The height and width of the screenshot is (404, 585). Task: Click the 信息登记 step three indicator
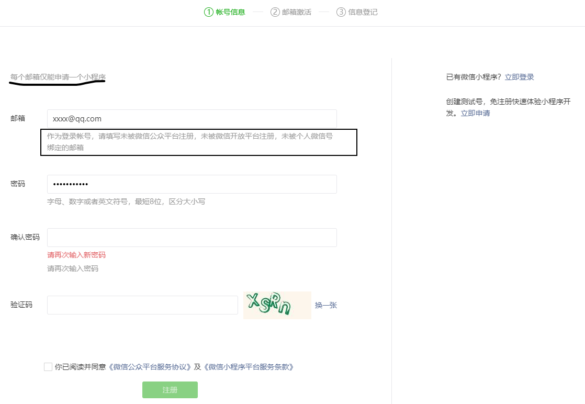(357, 12)
